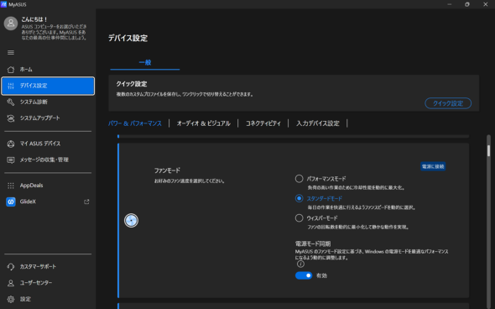Switch to the 一般 tab

pyautogui.click(x=145, y=63)
